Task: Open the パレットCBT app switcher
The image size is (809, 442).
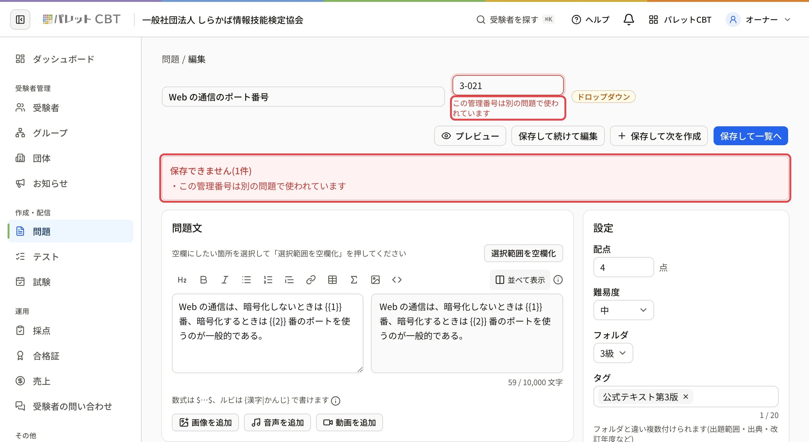Action: (x=679, y=20)
